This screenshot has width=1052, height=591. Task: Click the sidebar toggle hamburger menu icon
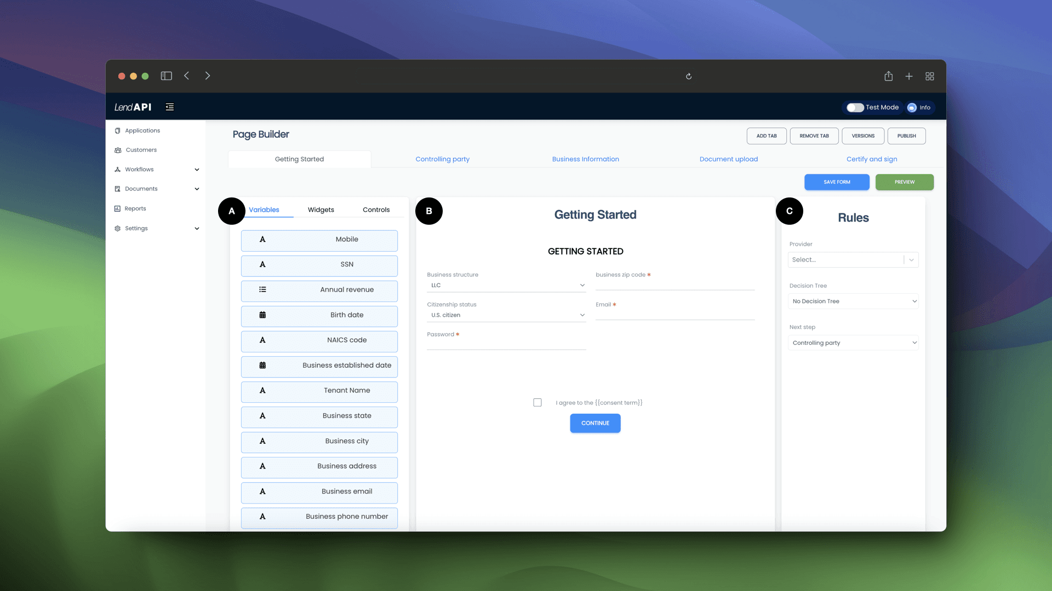[x=170, y=107]
